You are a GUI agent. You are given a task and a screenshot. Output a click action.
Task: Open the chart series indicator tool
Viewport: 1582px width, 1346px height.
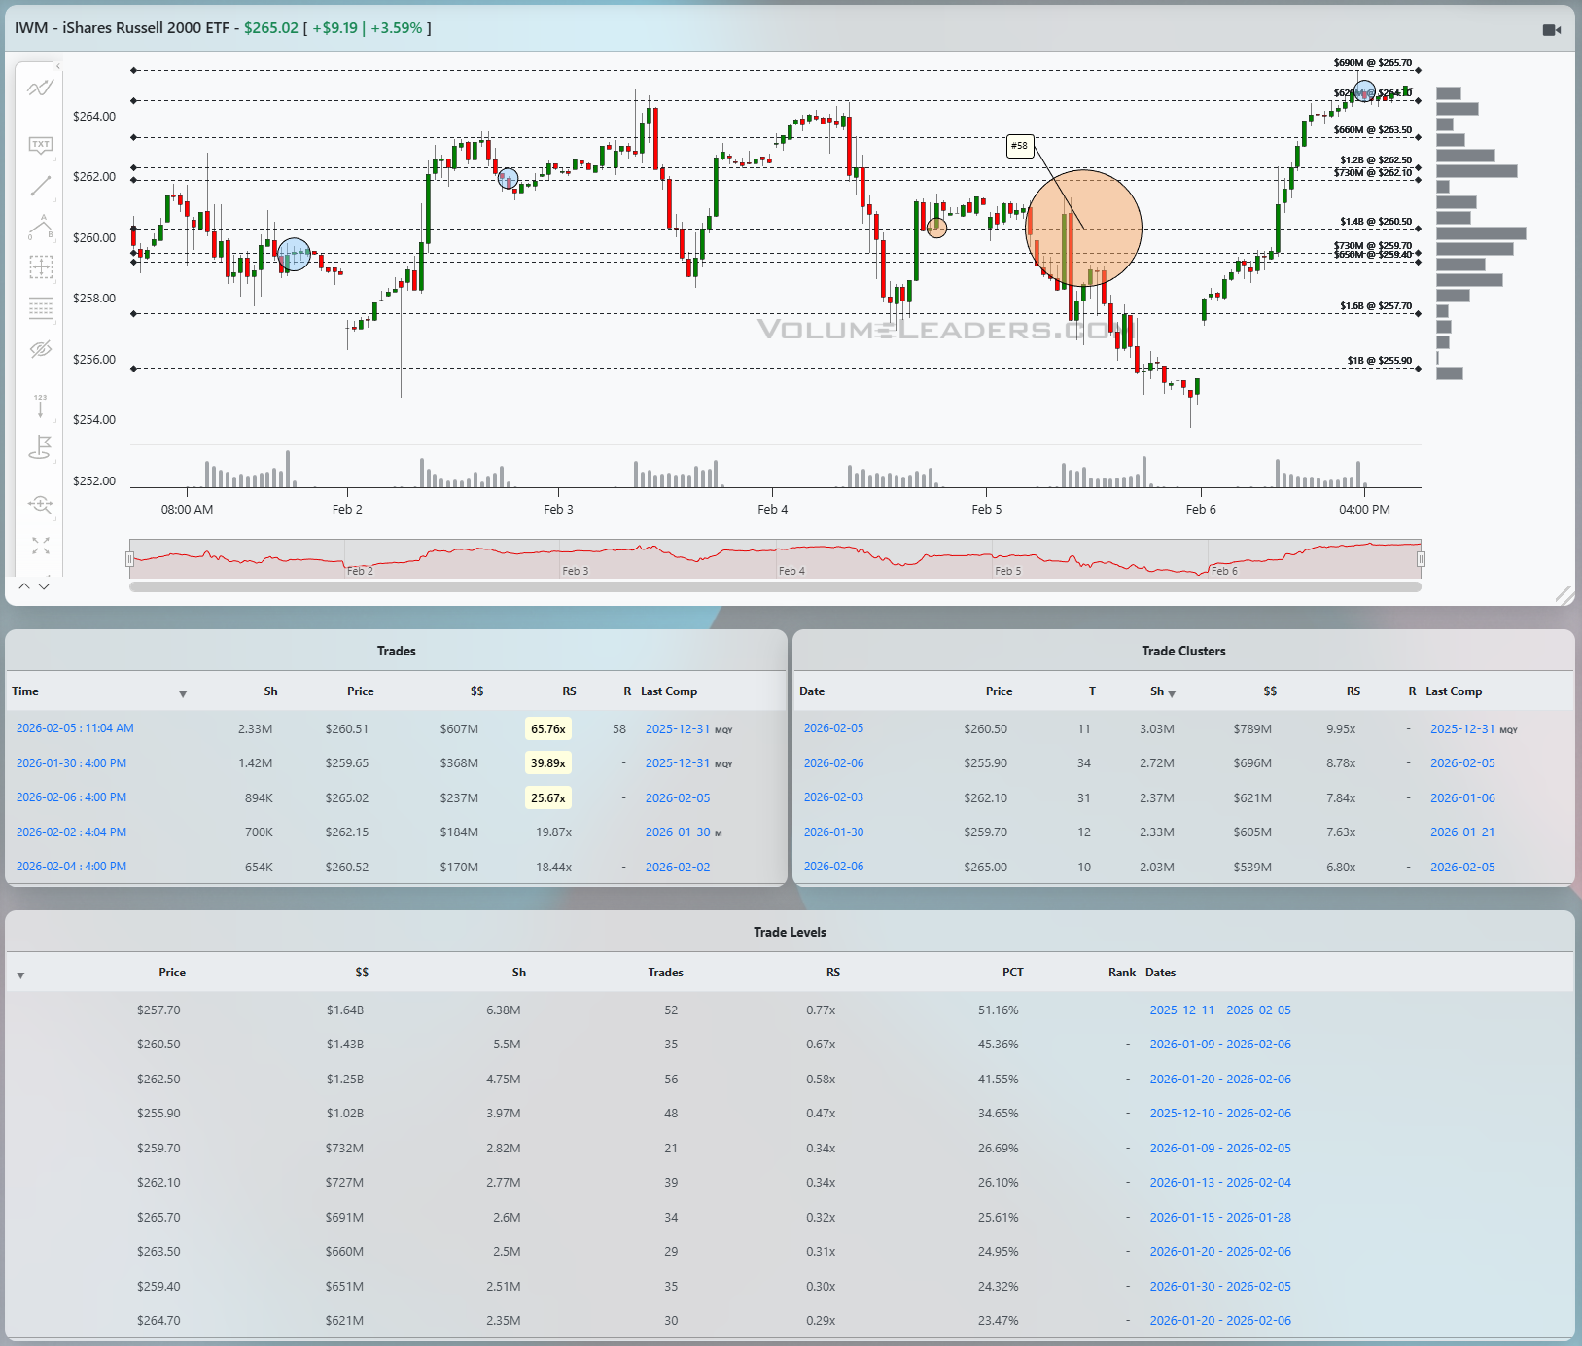(40, 89)
